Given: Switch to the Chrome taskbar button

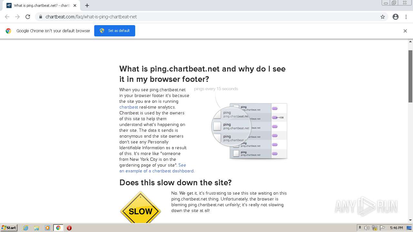Looking at the screenshot, I should point(58,228).
